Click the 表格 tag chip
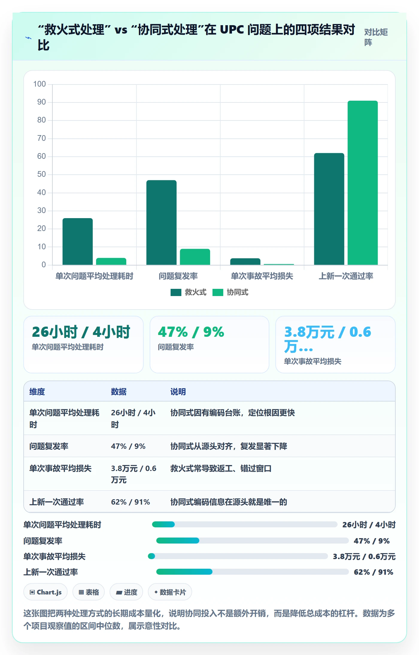 click(89, 592)
